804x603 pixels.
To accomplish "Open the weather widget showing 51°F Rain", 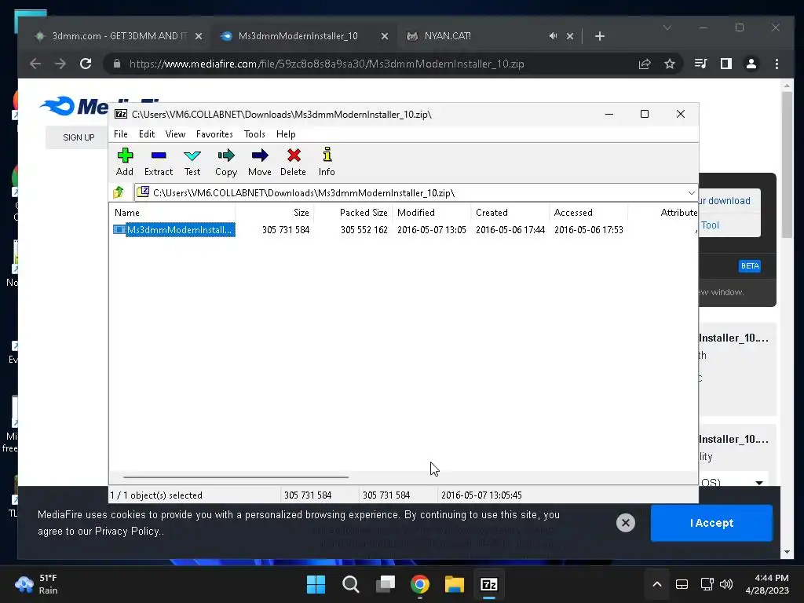I will [36, 584].
